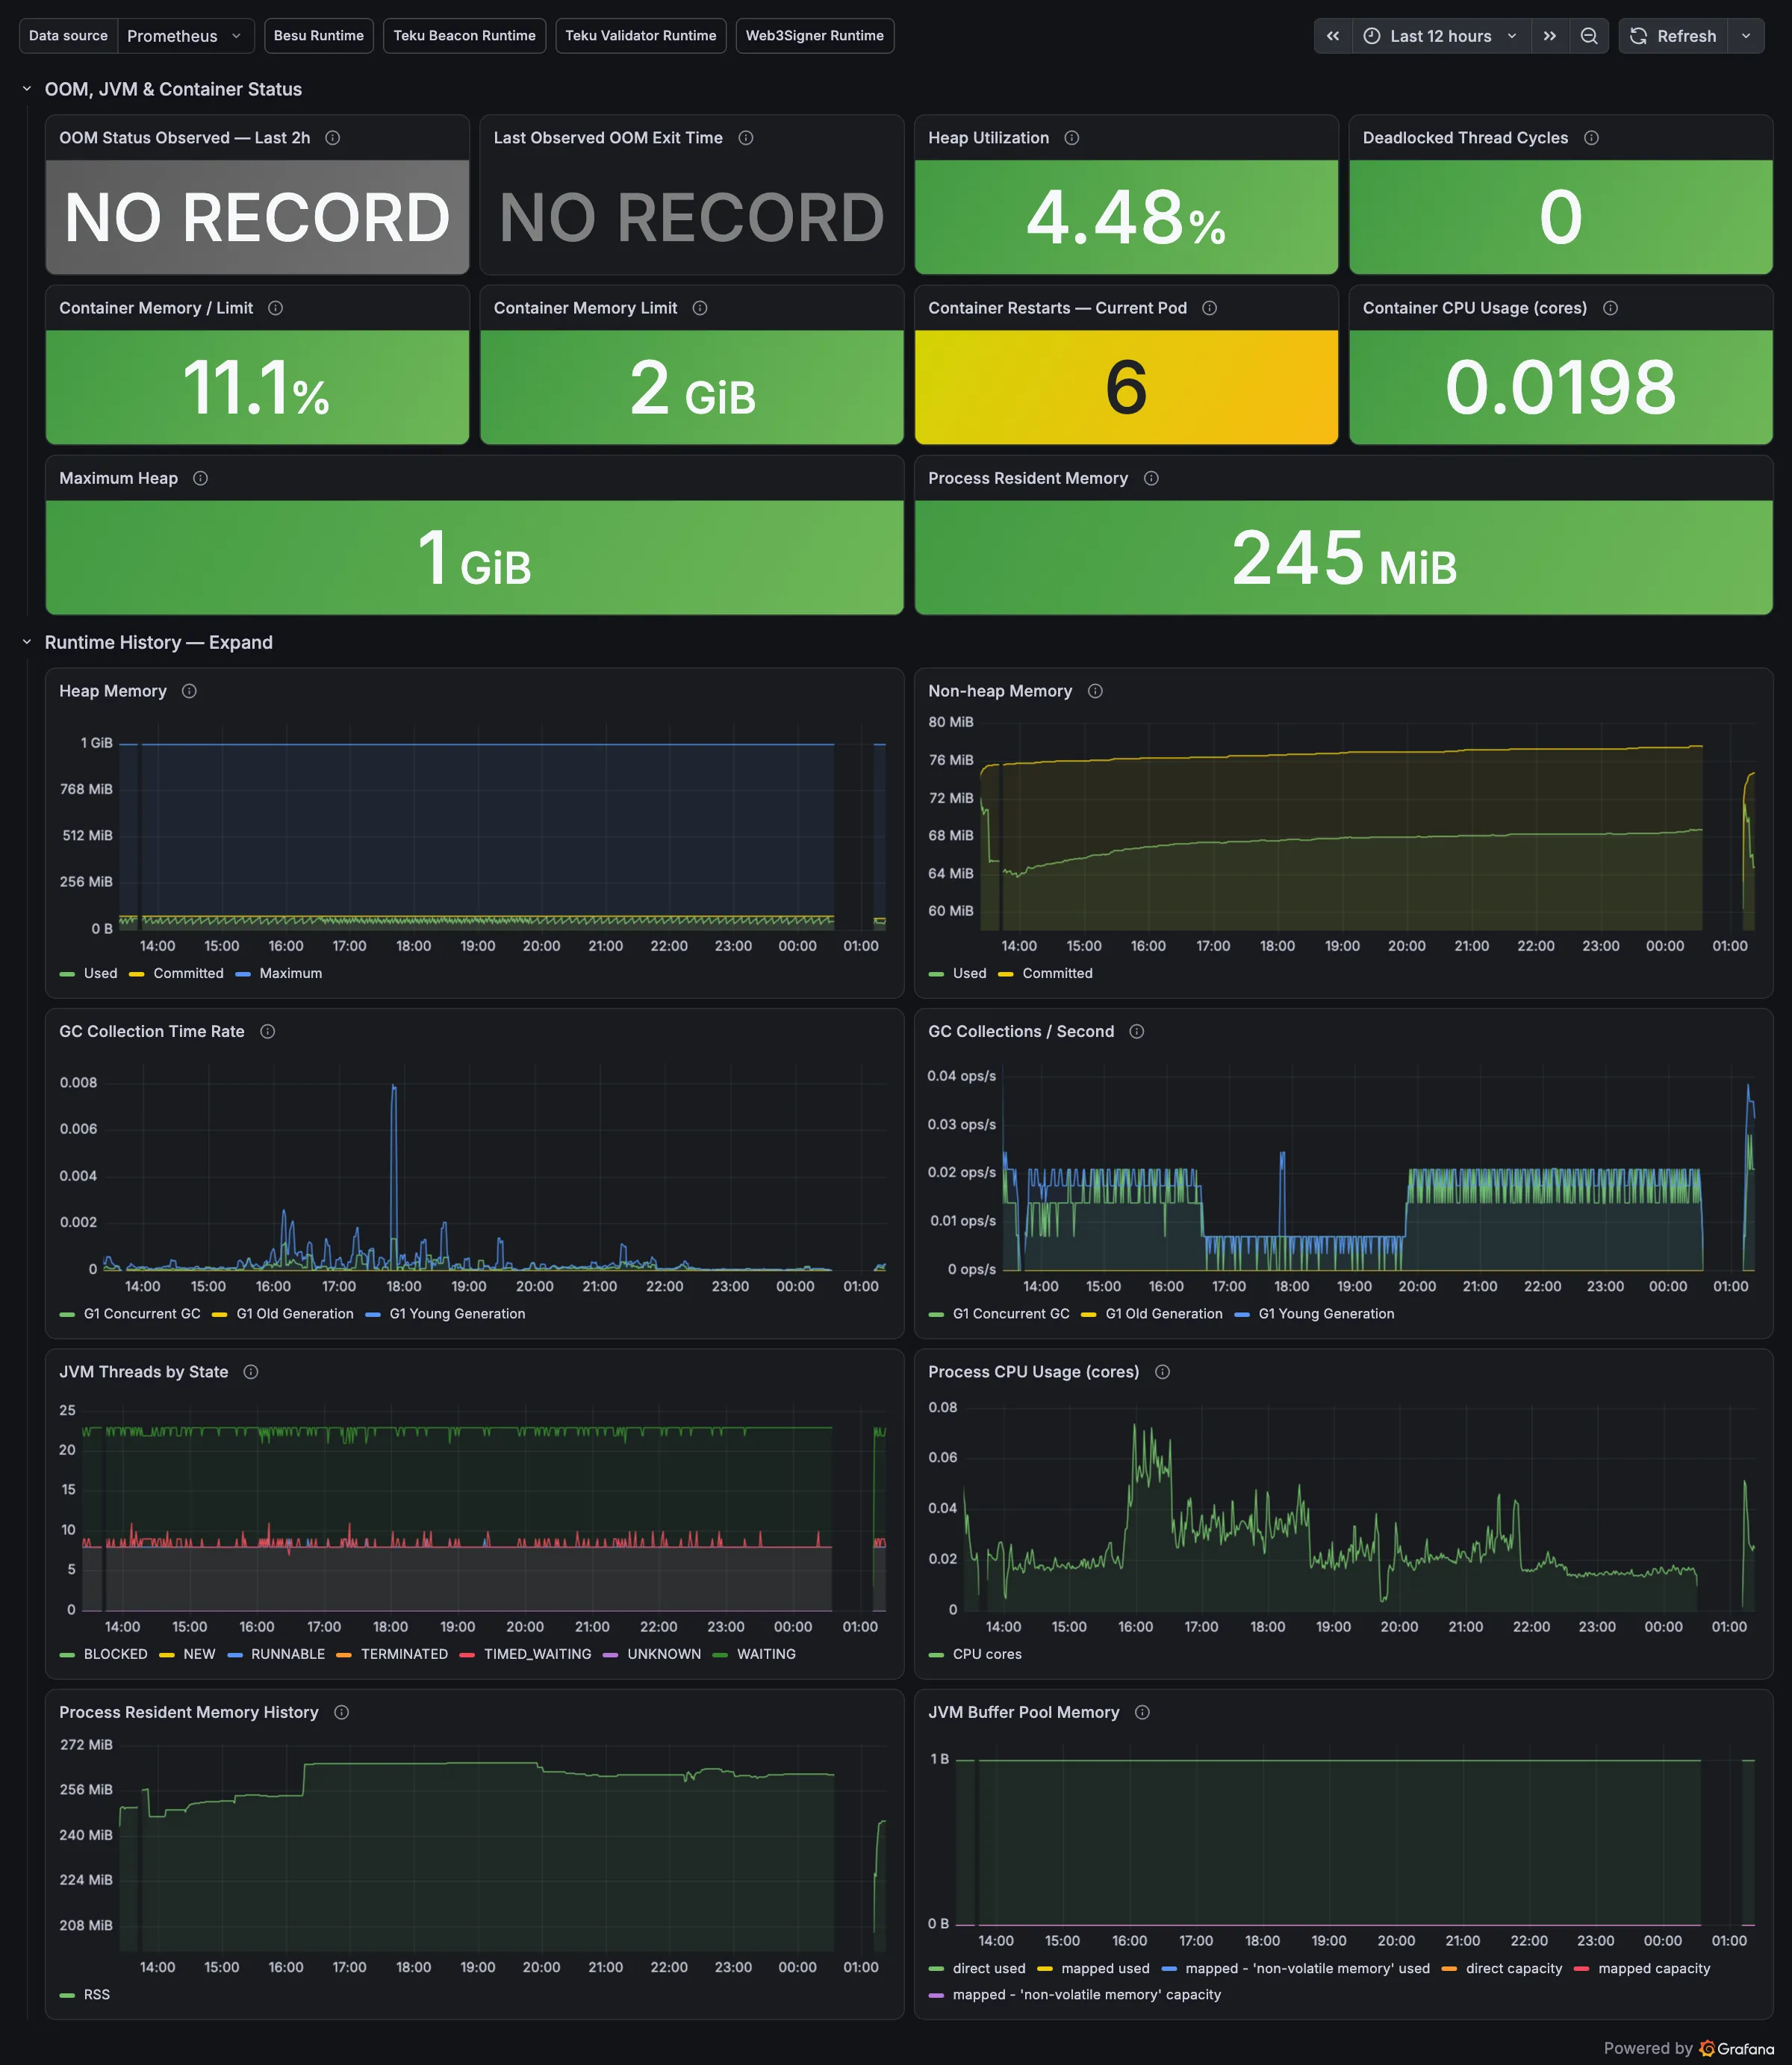This screenshot has height=2065, width=1792.
Task: Toggle mapped capacity in JVM Buffer Pool legend
Action: (x=1654, y=1968)
